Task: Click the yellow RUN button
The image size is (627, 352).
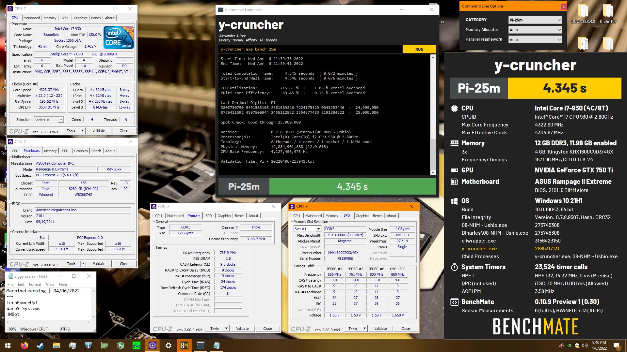Action: (419, 49)
